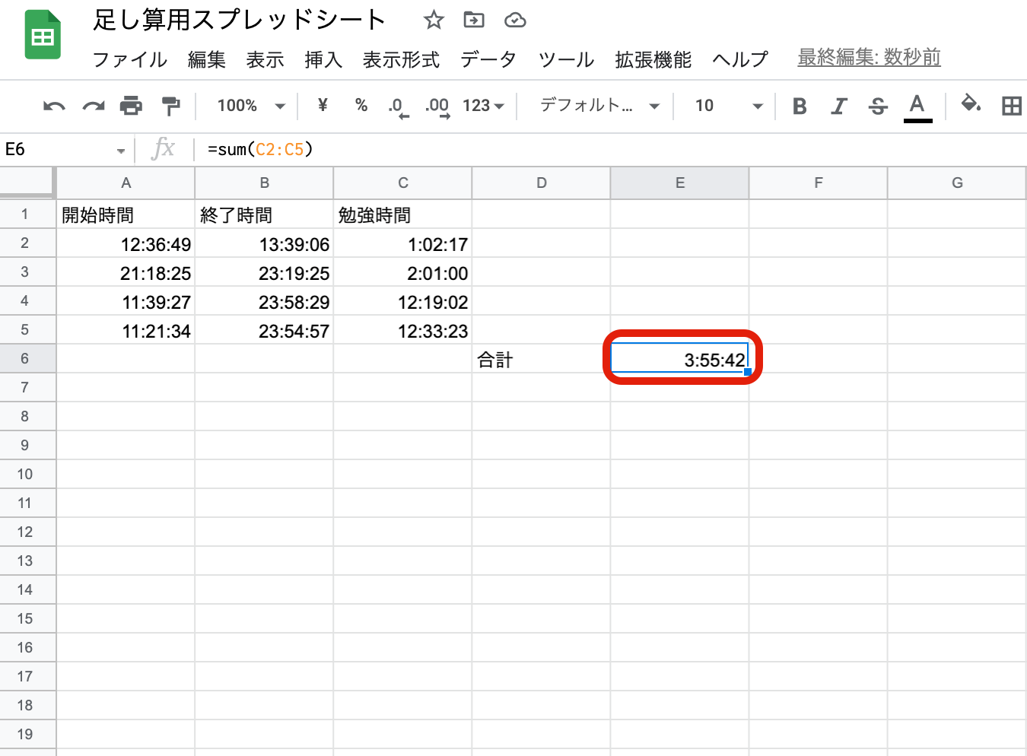Image resolution: width=1027 pixels, height=756 pixels.
Task: Select the 終了時間 header cell
Action: (x=264, y=214)
